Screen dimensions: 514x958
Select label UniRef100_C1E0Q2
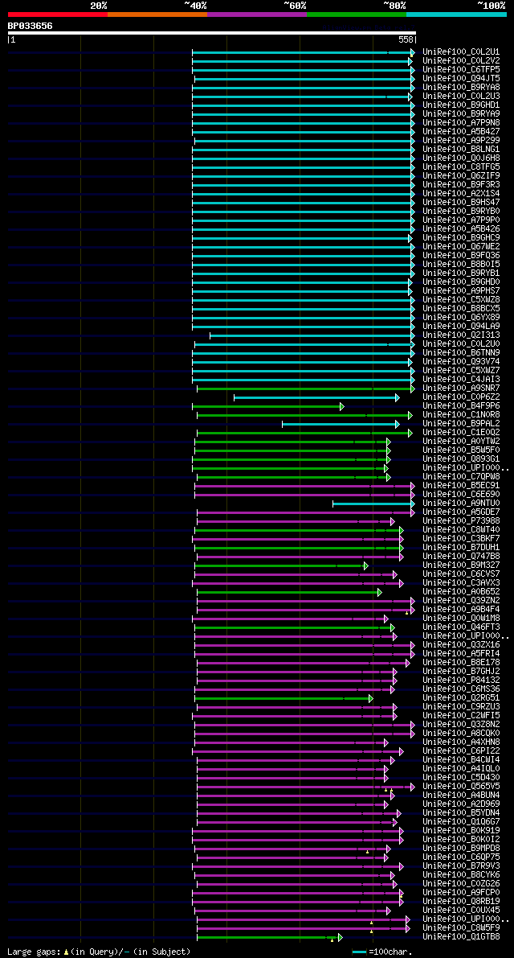[x=461, y=434]
